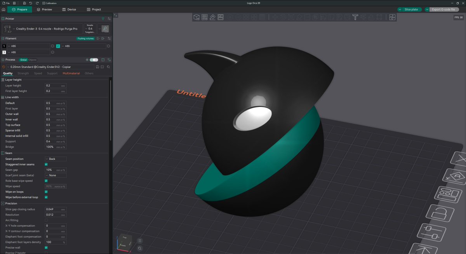Click the Add object cube icon

coord(196,17)
